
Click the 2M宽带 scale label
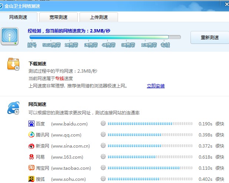91,45
